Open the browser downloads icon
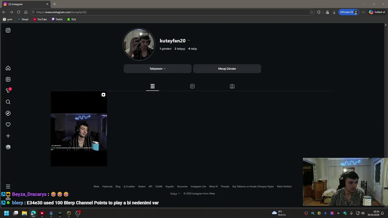The image size is (388, 218). tap(334, 12)
